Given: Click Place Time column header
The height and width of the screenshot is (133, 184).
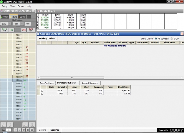Looking at the screenshot, I should [x=170, y=42].
